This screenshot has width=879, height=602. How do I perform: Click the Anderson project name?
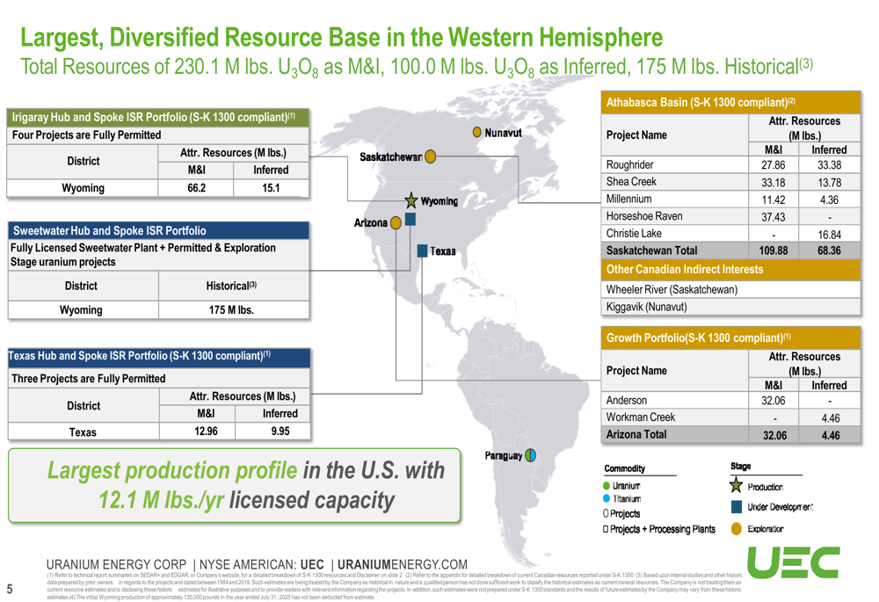tap(626, 400)
